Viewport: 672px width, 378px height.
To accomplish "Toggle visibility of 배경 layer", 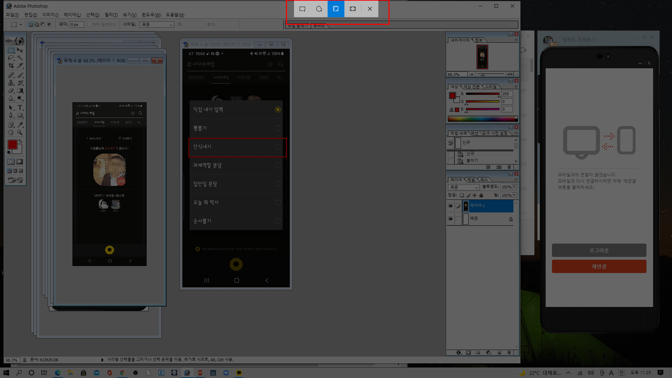I will pos(450,219).
